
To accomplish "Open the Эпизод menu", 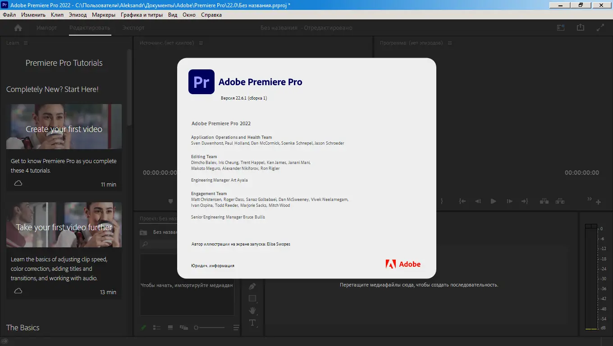I will [78, 14].
